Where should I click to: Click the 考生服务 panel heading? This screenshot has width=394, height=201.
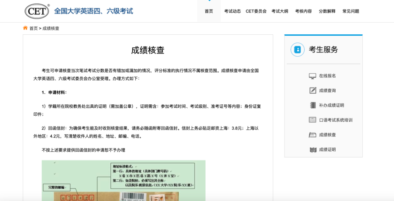pyautogui.click(x=323, y=50)
